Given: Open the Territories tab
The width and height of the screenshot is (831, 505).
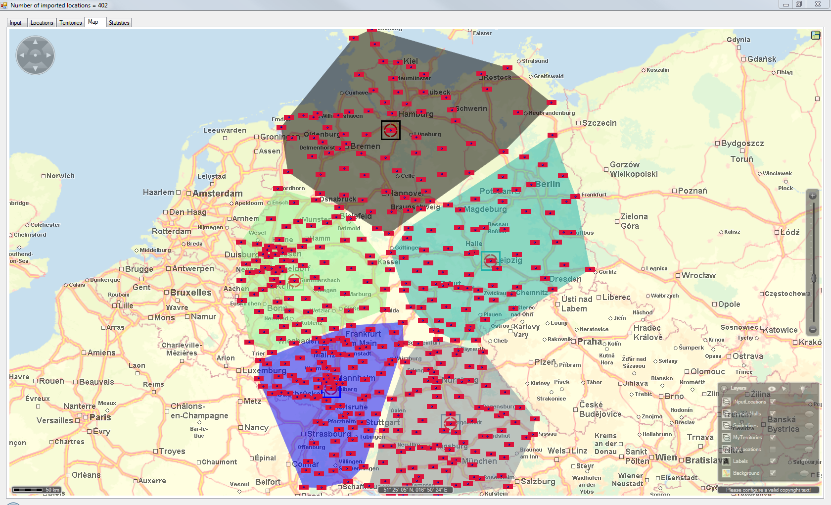Looking at the screenshot, I should [x=71, y=23].
